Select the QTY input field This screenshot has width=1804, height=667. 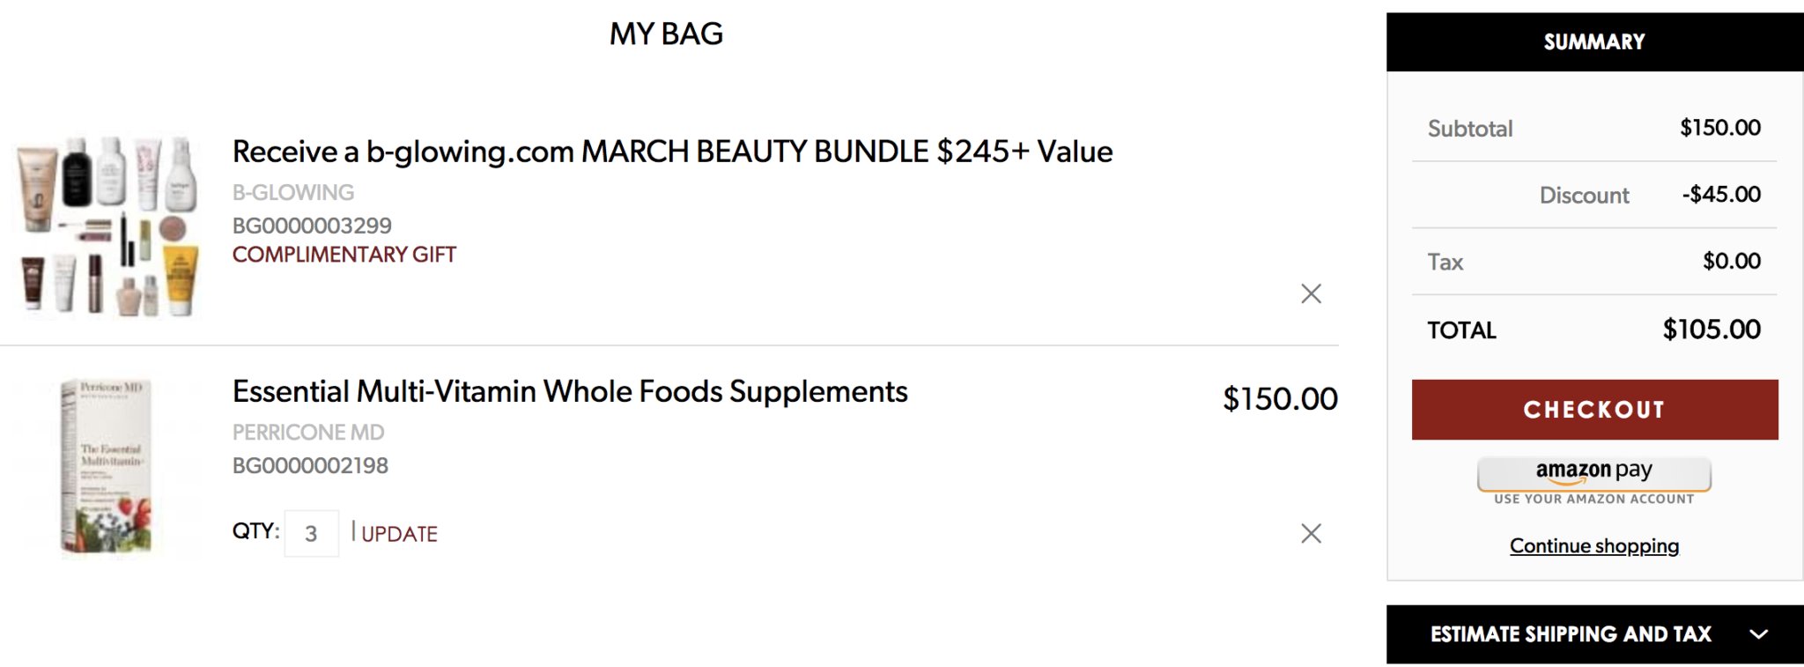coord(311,533)
